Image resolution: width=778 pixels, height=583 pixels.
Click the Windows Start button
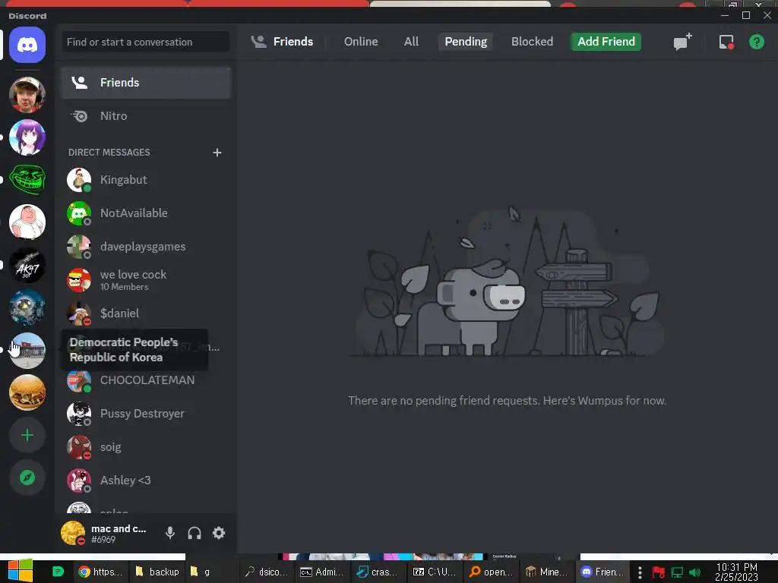[x=20, y=571]
